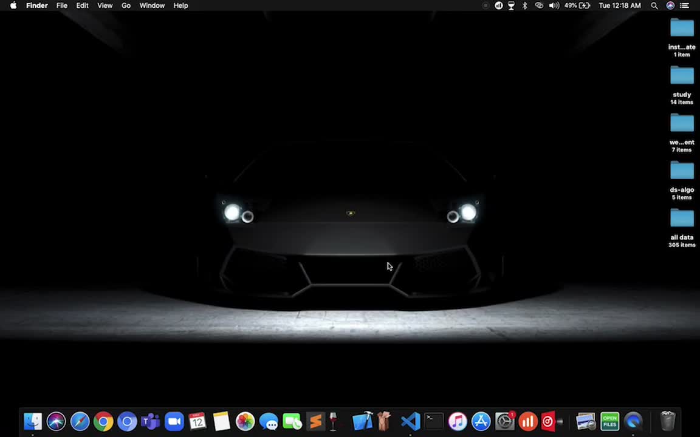
Task: Open the Go menu
Action: pyautogui.click(x=126, y=5)
